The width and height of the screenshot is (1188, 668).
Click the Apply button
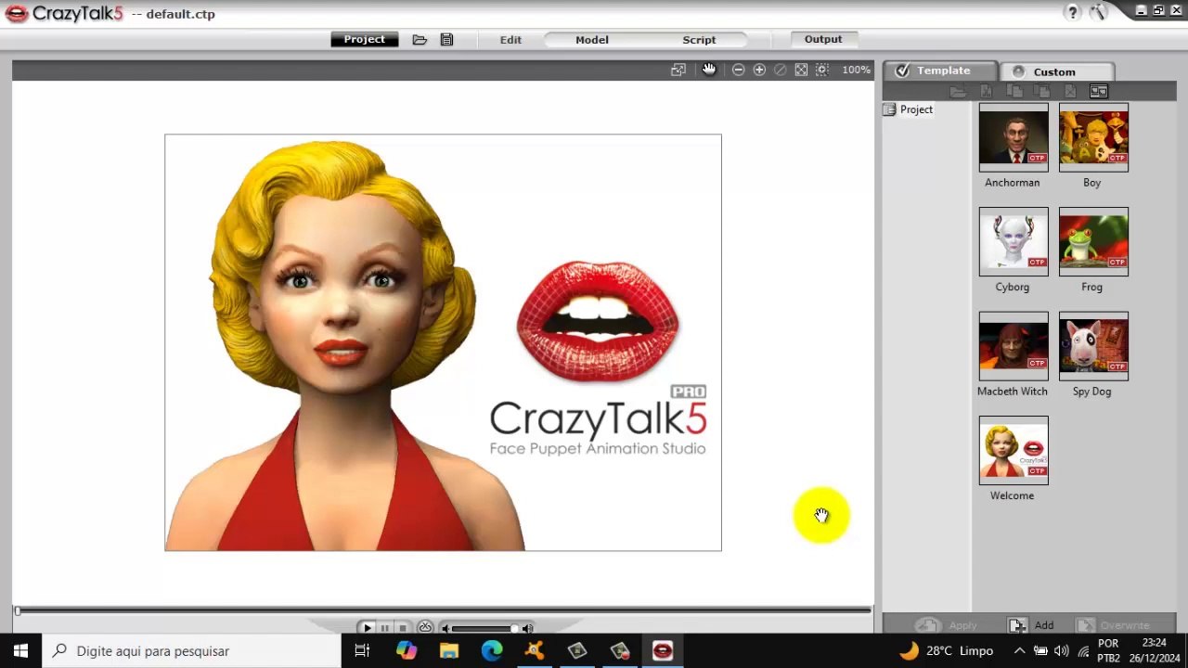(948, 625)
